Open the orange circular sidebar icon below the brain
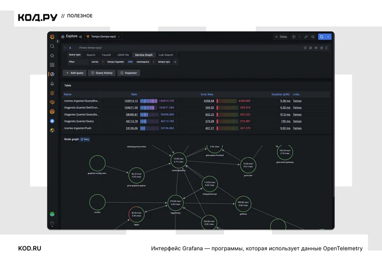Screen dimensions: 382x261 tap(52, 112)
